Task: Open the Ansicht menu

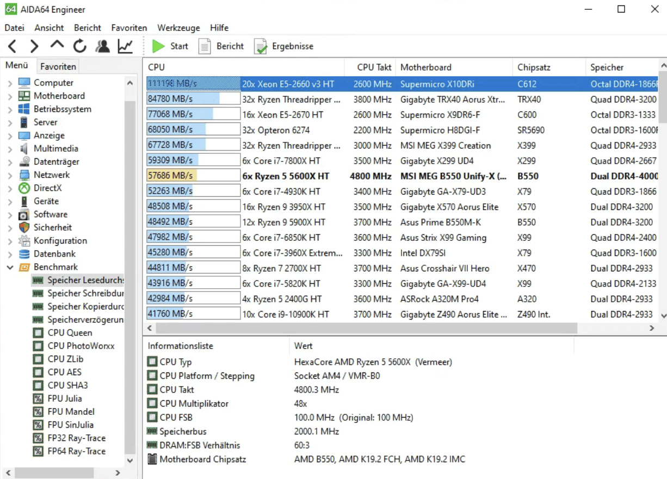Action: coord(50,28)
